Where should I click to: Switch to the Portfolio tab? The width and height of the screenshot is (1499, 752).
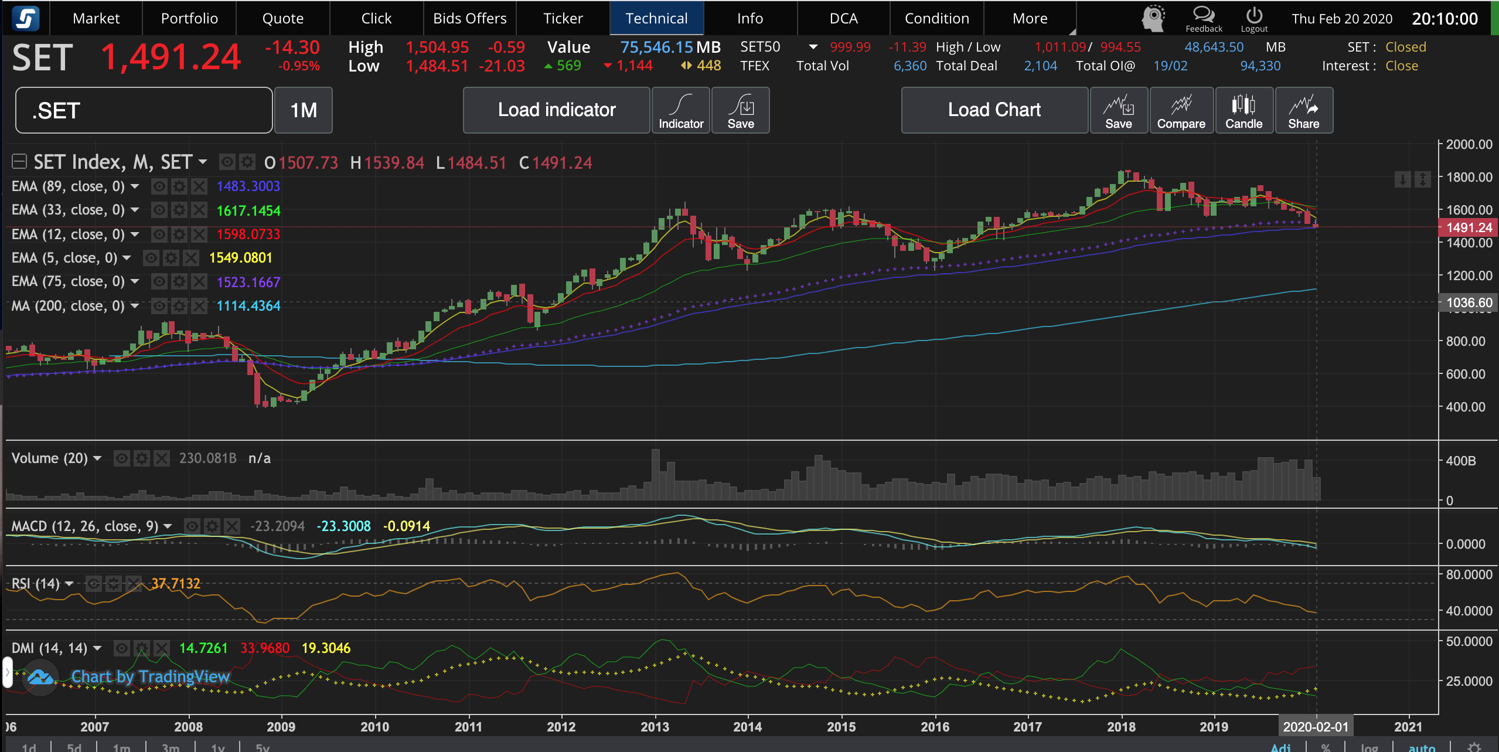tap(189, 18)
